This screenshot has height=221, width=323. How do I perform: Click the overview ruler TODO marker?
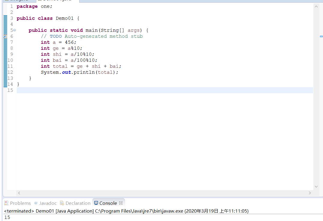coord(321,37)
